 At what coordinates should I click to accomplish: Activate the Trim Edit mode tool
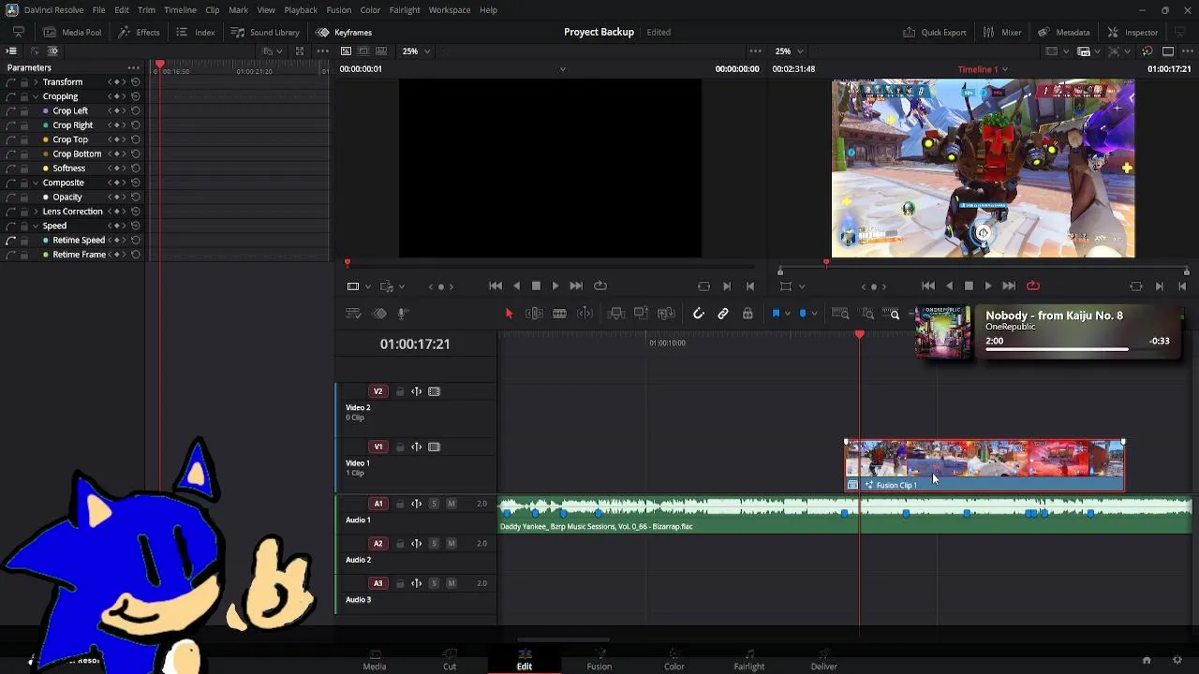[534, 314]
